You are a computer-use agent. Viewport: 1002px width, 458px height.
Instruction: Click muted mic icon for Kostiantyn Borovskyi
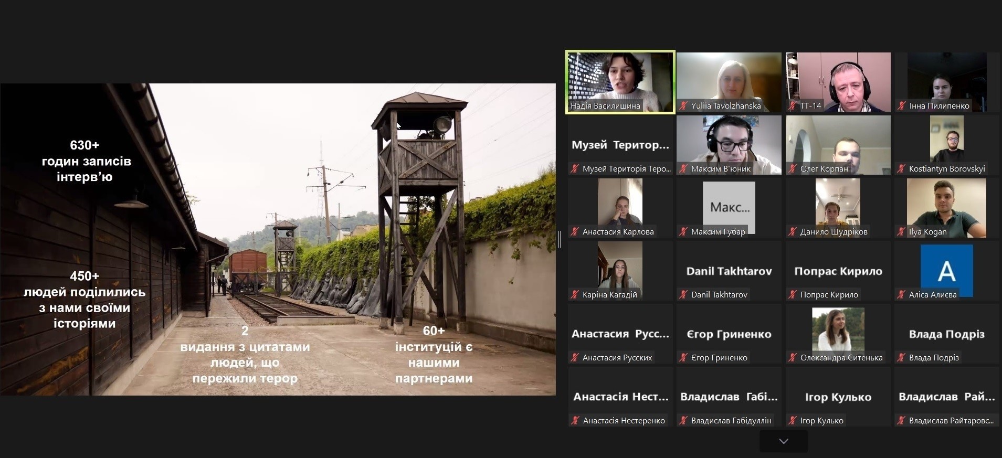[x=902, y=169]
